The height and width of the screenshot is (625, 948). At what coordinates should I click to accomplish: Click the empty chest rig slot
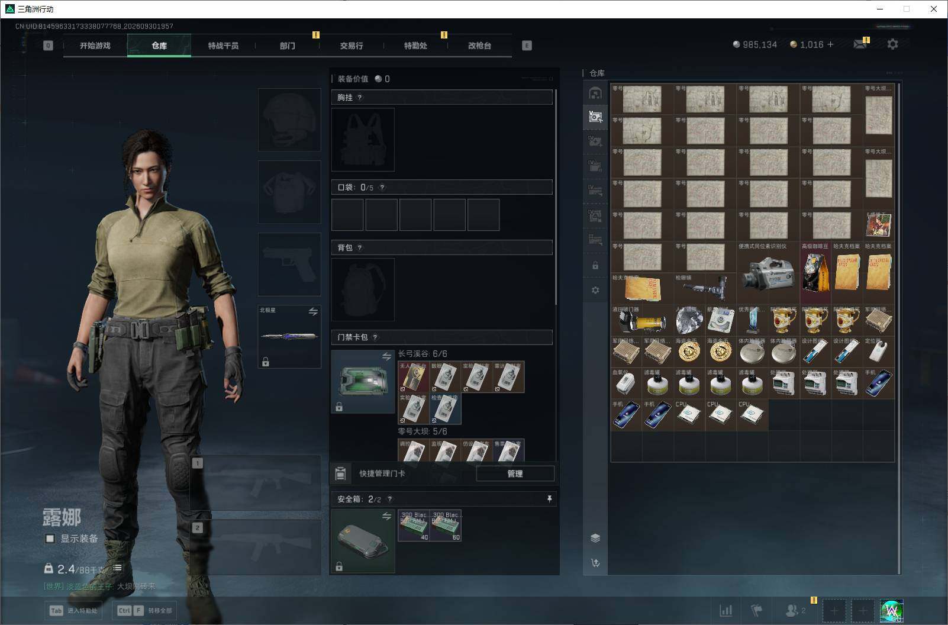click(x=363, y=140)
